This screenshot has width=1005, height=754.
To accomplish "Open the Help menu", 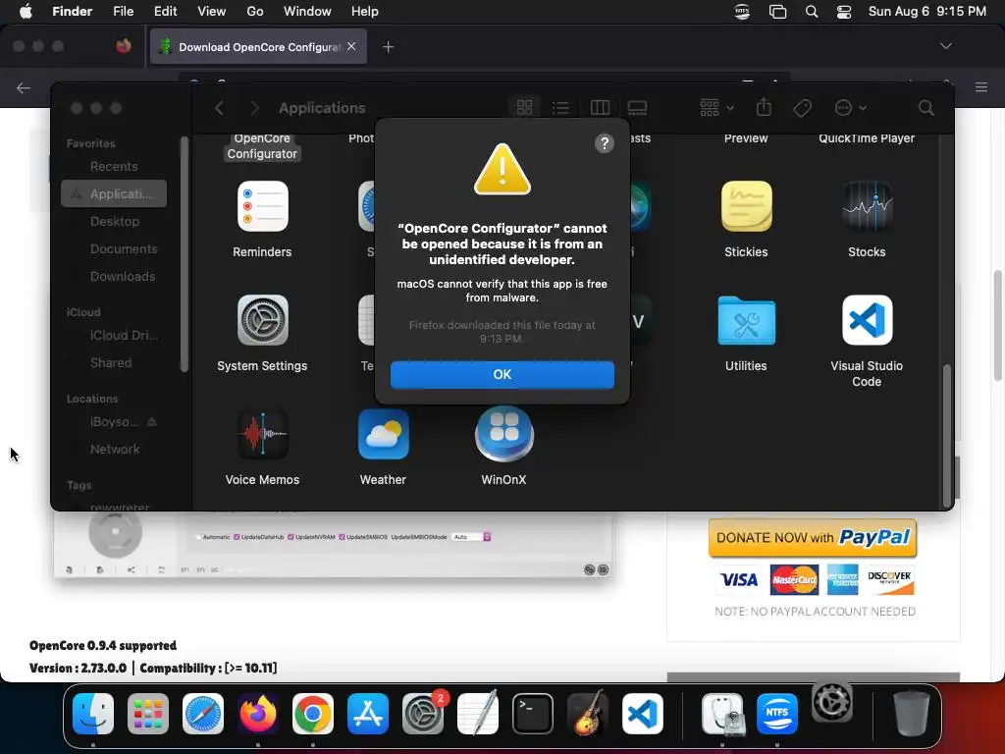I will click(365, 12).
